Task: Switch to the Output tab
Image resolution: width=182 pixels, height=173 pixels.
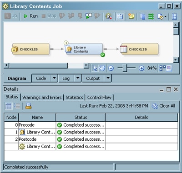Action: pyautogui.click(x=93, y=79)
